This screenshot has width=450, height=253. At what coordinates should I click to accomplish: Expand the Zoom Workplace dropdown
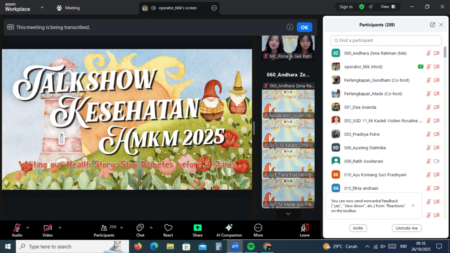tap(42, 7)
